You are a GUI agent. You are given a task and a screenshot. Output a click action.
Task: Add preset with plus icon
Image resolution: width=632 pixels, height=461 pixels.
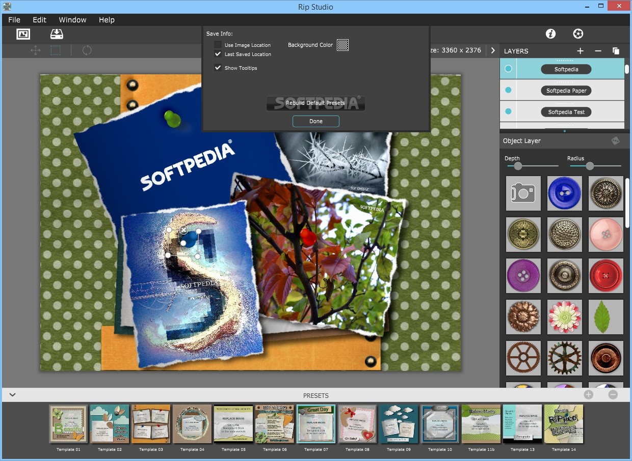[x=589, y=395]
